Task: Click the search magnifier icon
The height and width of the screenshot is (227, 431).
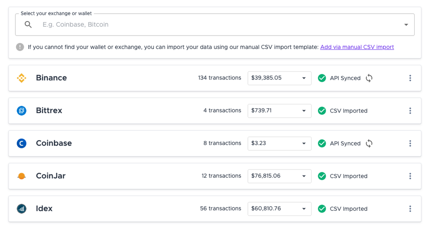Action: click(x=28, y=25)
